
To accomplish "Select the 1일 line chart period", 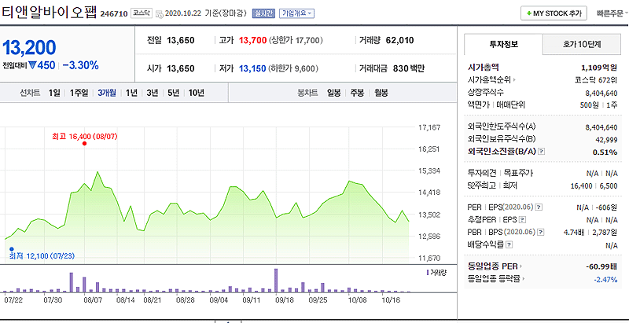I will pos(54,93).
